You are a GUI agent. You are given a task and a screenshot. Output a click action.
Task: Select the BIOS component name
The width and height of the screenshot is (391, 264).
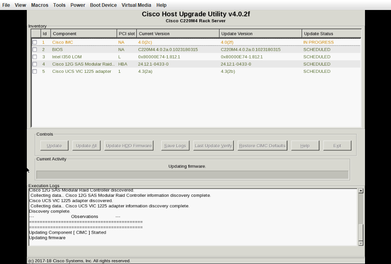tap(57, 50)
